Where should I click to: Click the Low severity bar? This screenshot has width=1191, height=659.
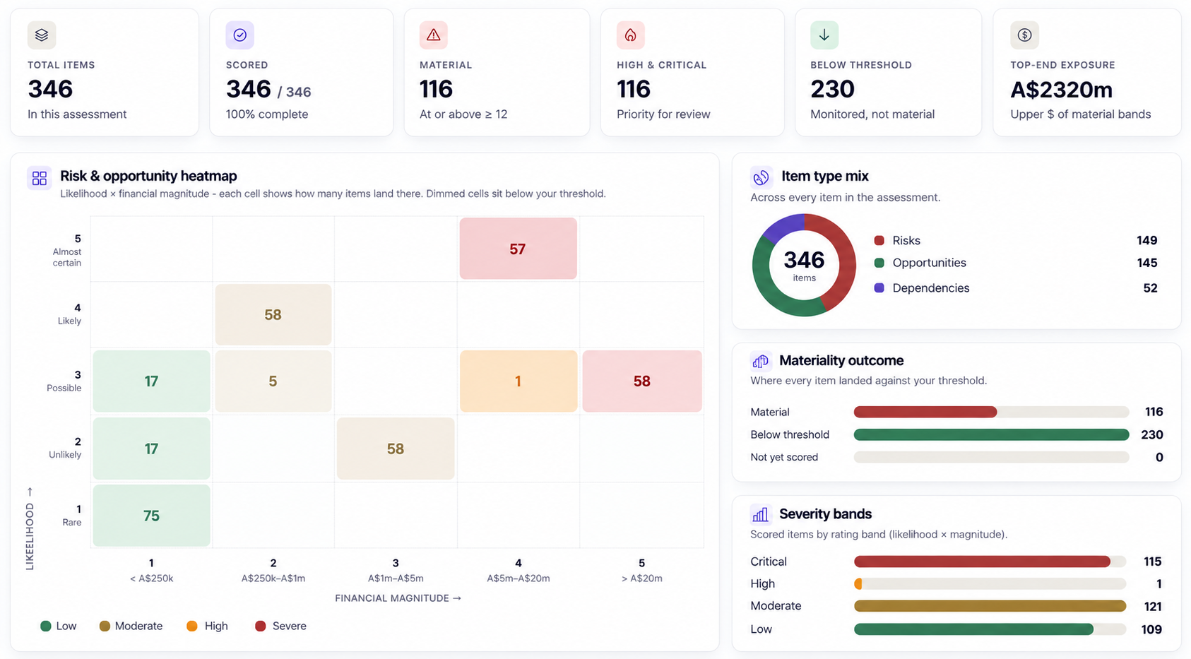tap(973, 629)
